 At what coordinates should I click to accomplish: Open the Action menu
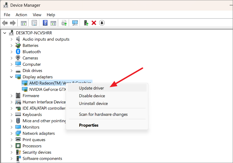22,15
